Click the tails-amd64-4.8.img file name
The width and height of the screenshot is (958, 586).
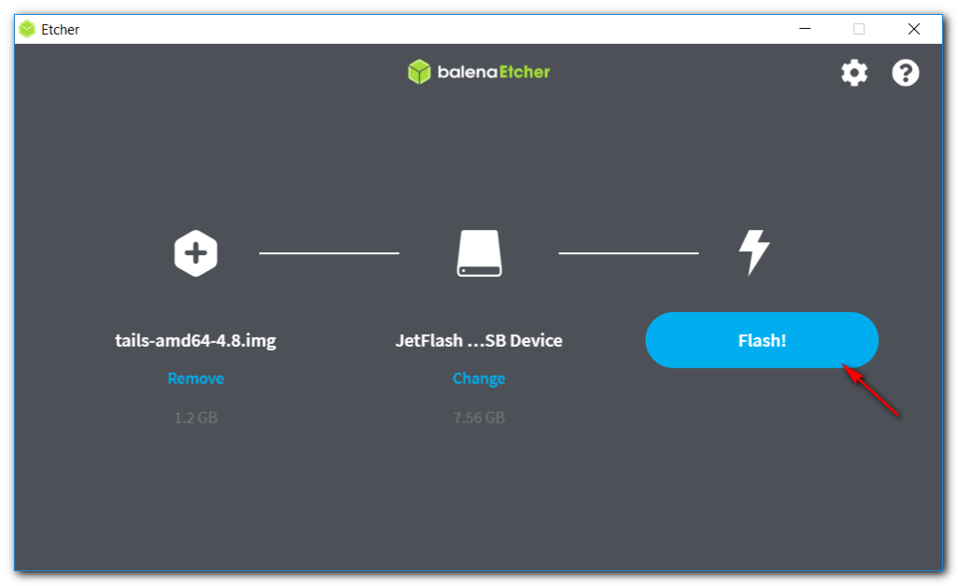click(196, 340)
